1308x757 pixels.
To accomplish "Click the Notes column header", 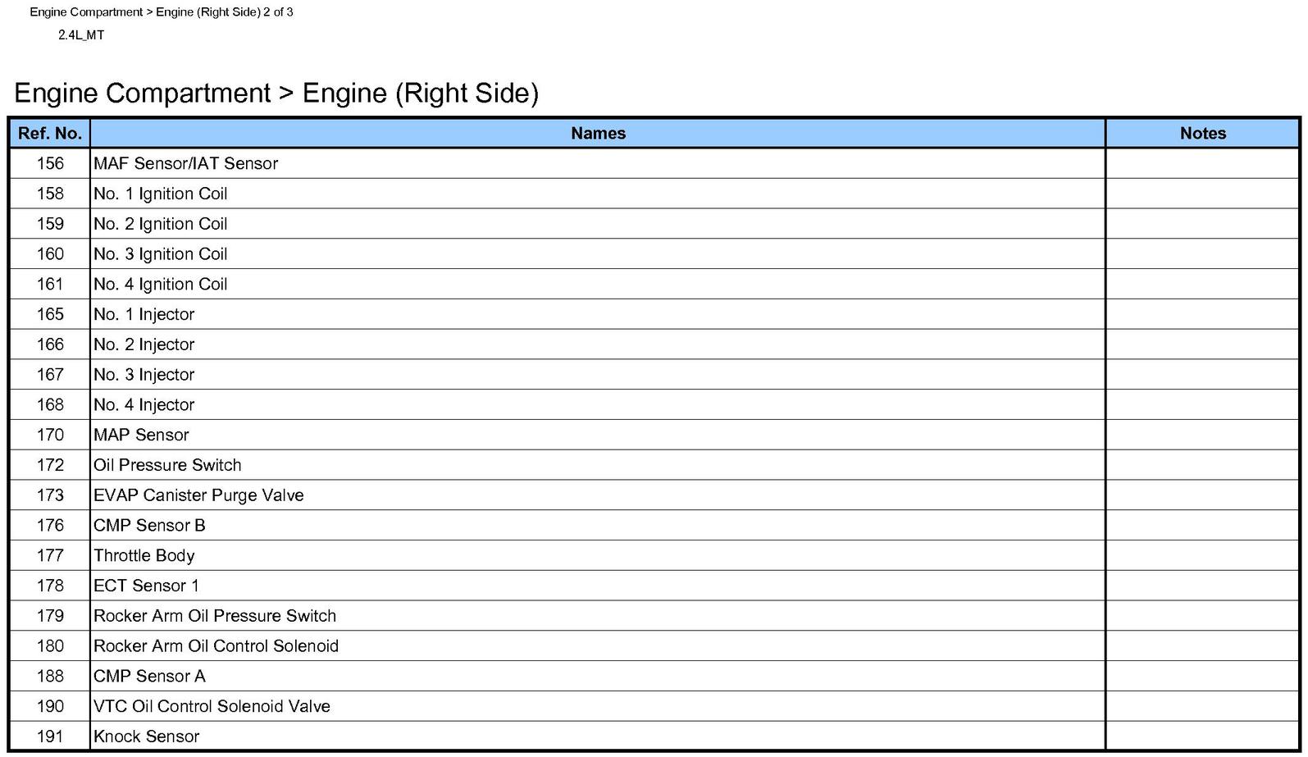I will click(x=1202, y=134).
